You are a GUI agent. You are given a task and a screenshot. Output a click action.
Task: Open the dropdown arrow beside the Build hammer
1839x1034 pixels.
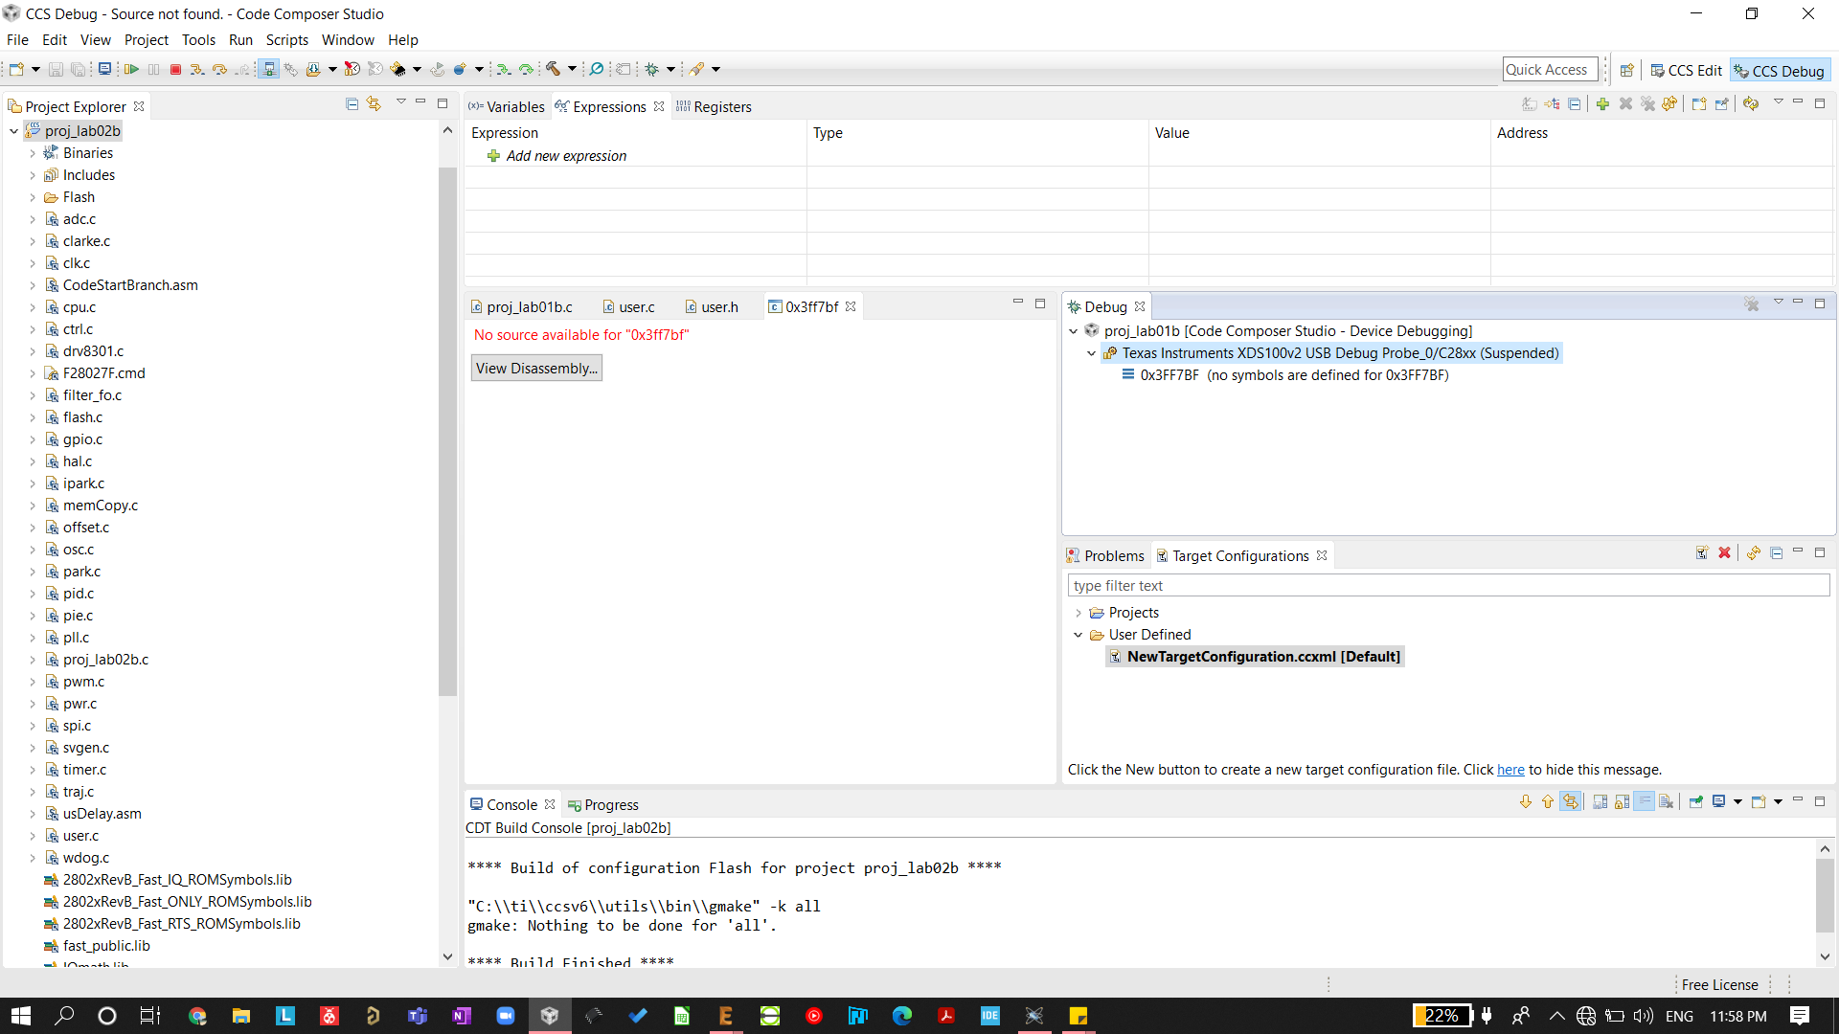[x=572, y=69]
